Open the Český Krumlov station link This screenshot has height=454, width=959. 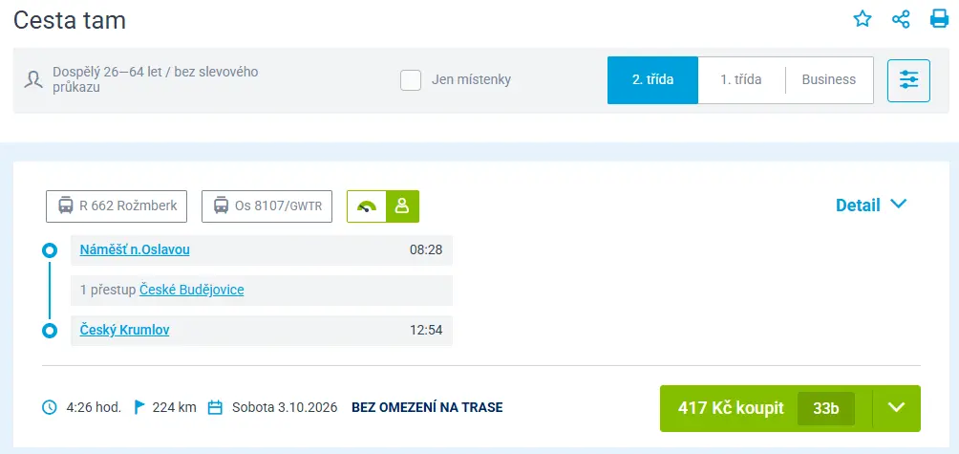[124, 331]
